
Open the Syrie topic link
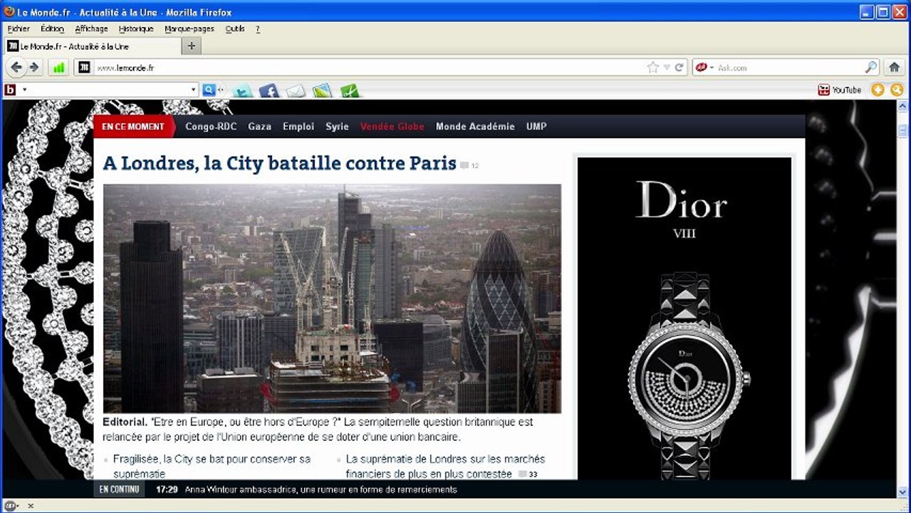click(337, 127)
